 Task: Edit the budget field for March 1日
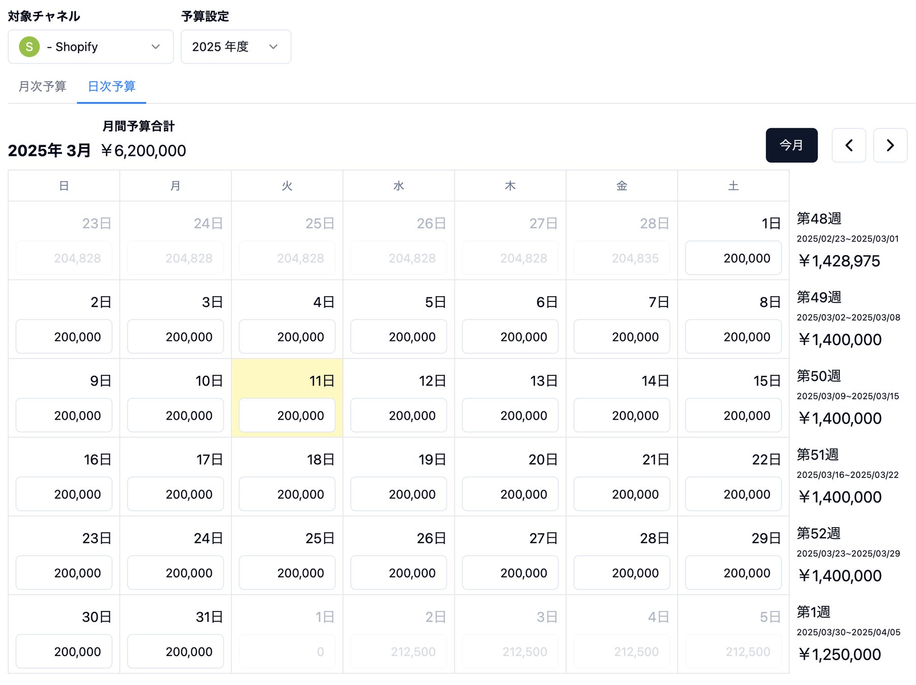[x=733, y=258]
